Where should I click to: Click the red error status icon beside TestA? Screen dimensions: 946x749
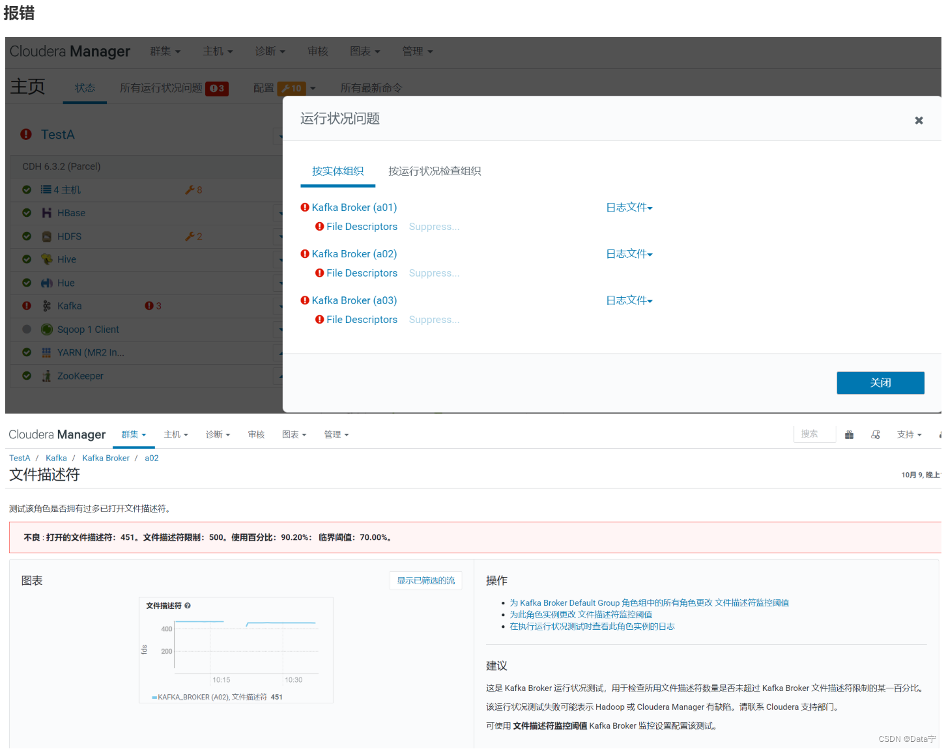(x=26, y=134)
